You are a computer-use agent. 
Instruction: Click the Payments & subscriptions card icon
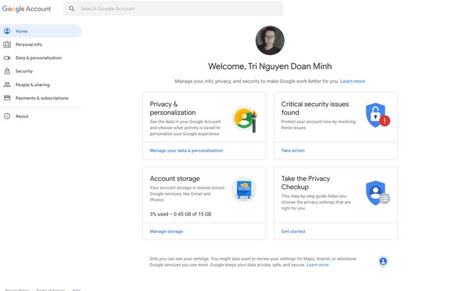coord(7,98)
